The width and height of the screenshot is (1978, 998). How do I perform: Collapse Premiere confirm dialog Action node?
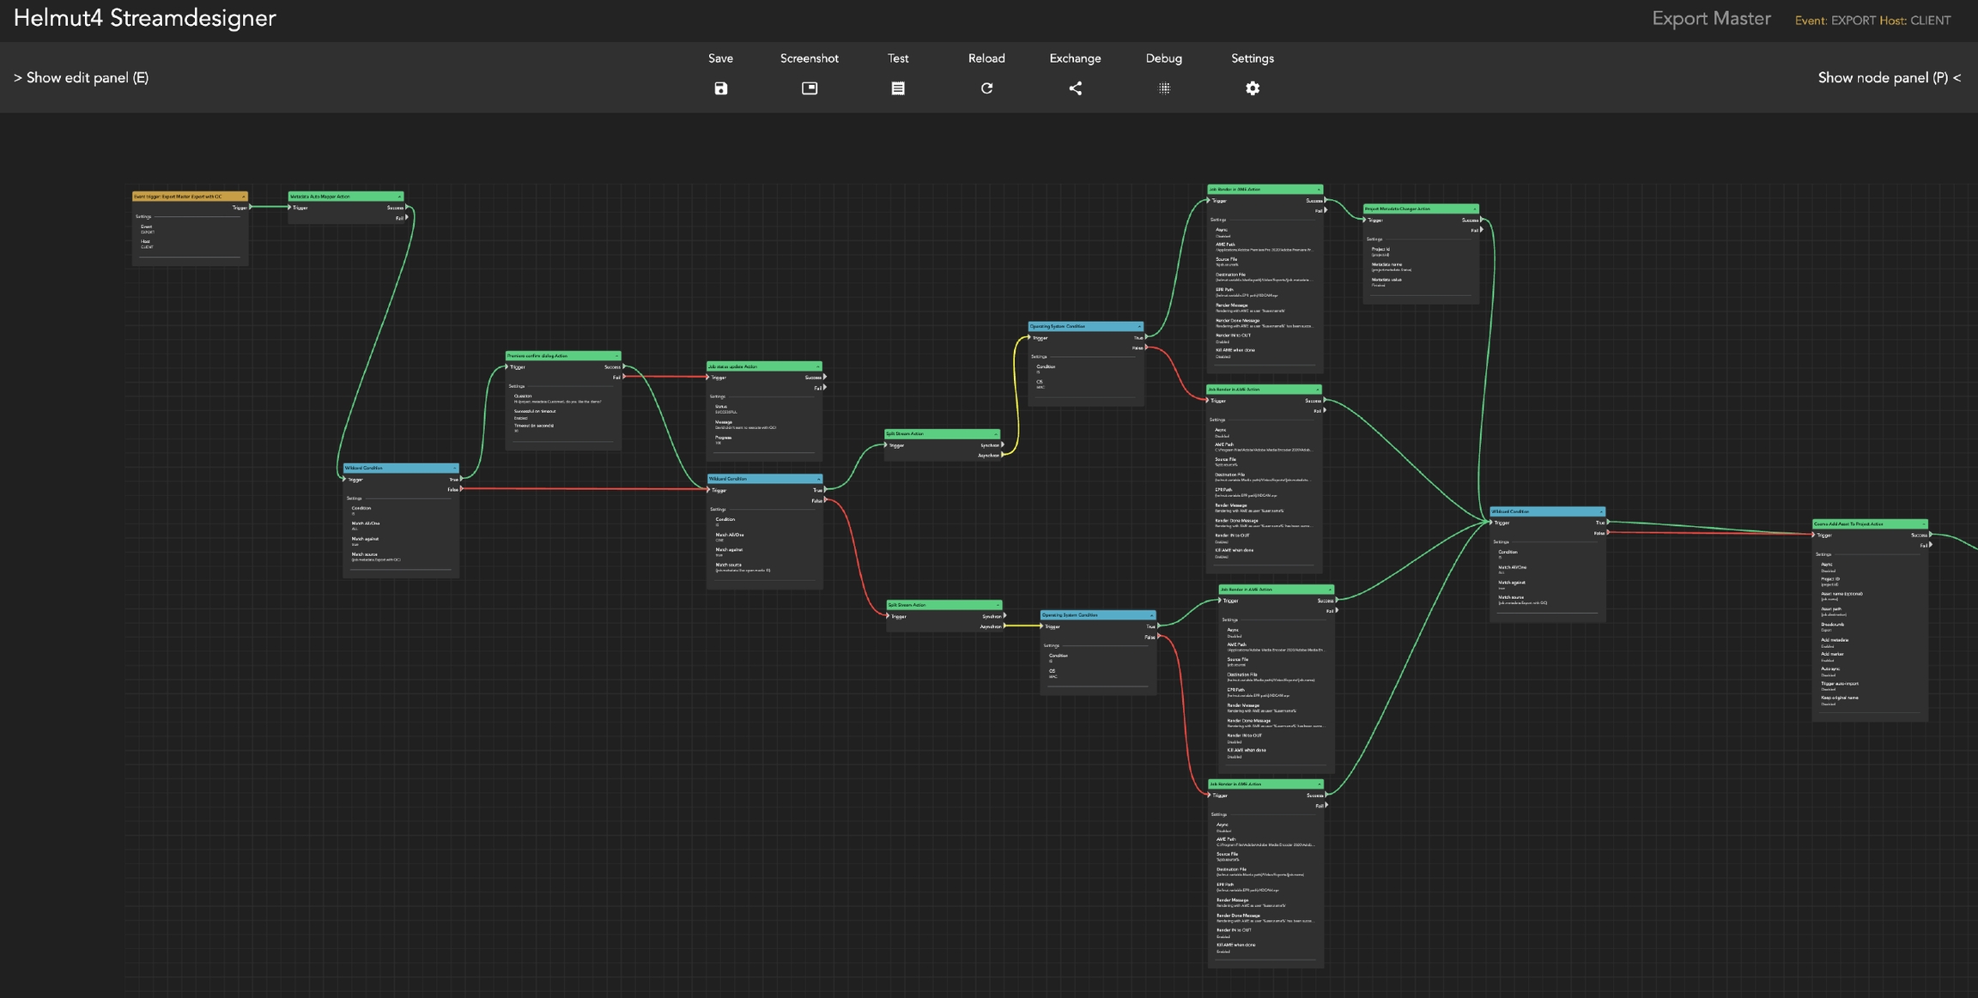[x=616, y=356]
